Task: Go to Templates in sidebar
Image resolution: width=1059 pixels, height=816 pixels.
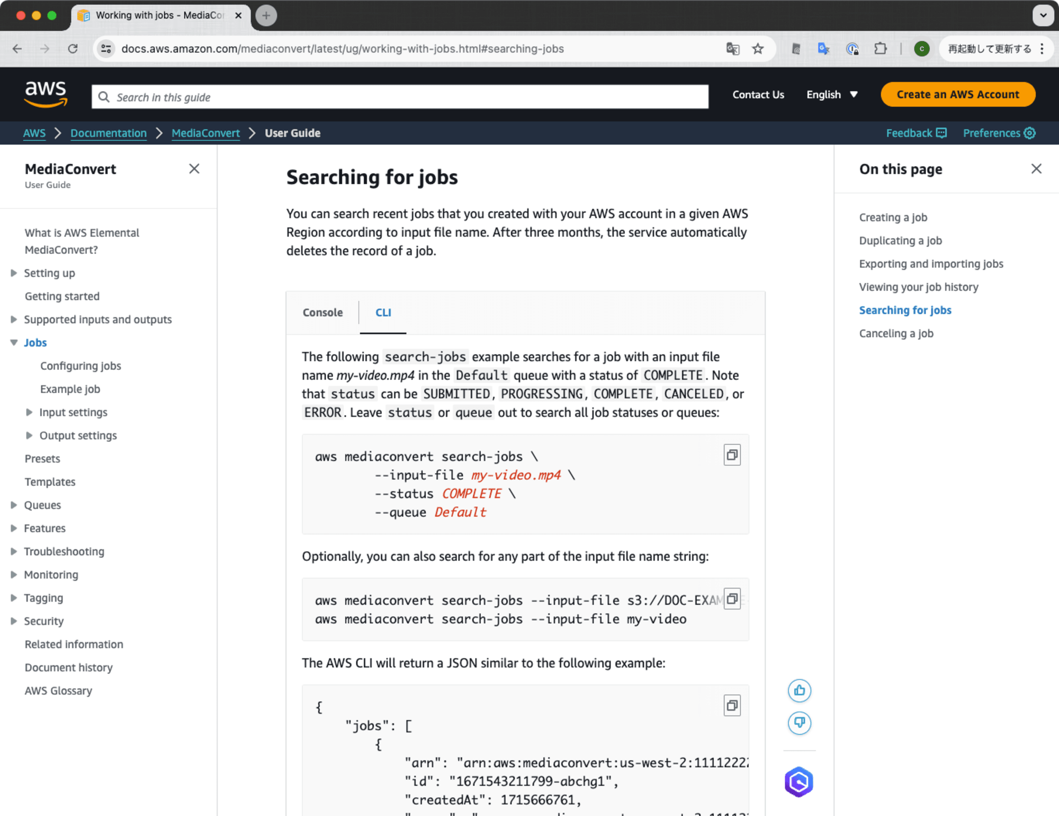Action: (x=50, y=482)
